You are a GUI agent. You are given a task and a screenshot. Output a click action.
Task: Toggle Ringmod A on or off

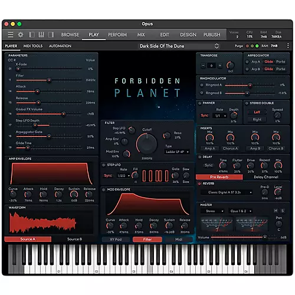(202, 85)
